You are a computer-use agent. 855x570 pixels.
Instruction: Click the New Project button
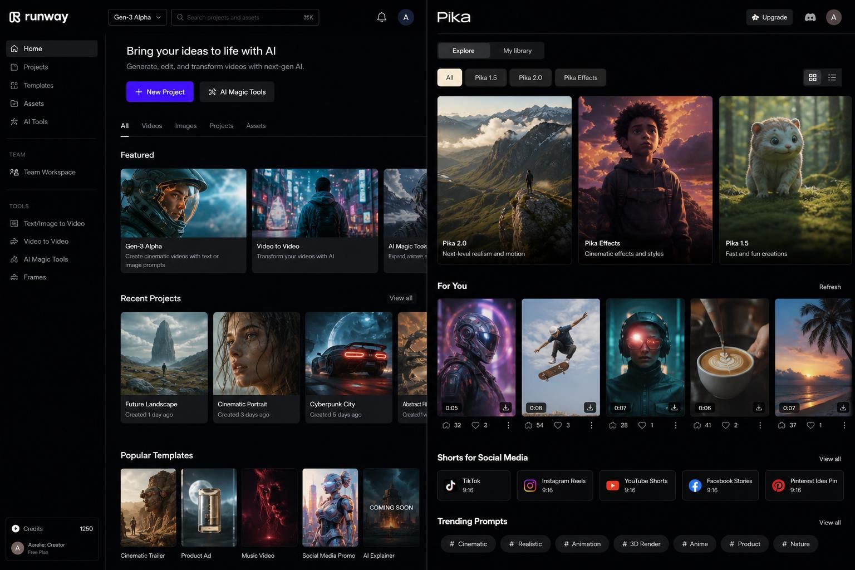tap(160, 92)
